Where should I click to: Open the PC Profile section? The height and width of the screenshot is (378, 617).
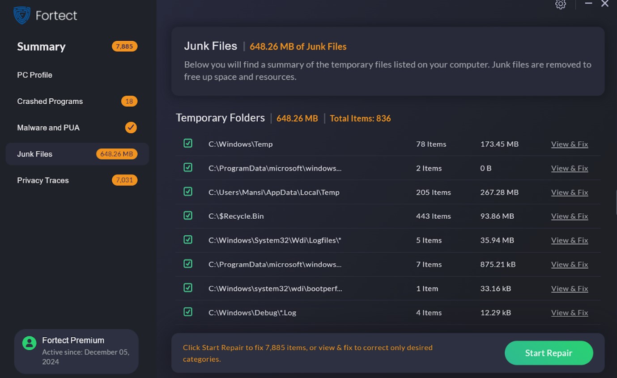click(x=34, y=75)
